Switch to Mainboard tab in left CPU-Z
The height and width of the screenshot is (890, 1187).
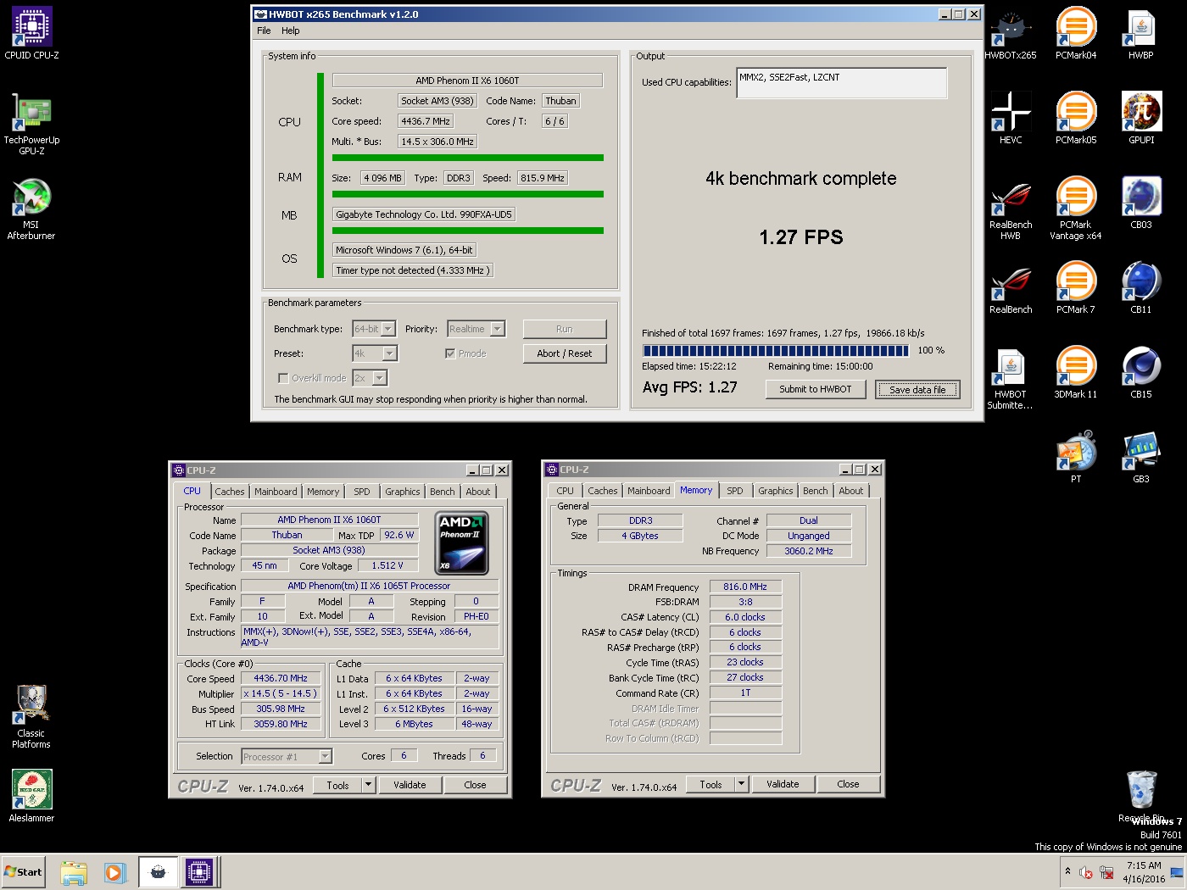click(x=276, y=492)
